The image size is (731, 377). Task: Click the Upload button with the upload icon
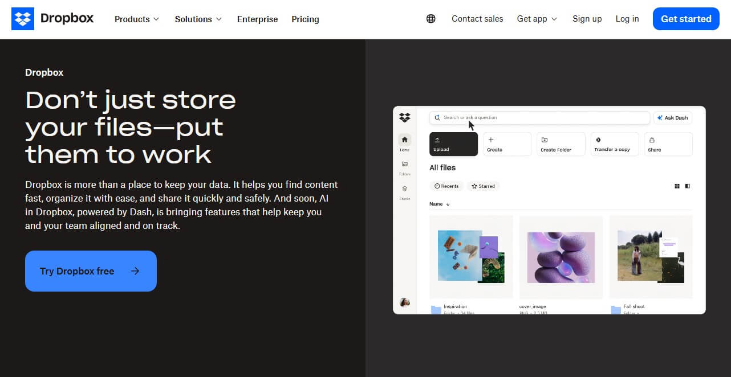[x=453, y=144]
